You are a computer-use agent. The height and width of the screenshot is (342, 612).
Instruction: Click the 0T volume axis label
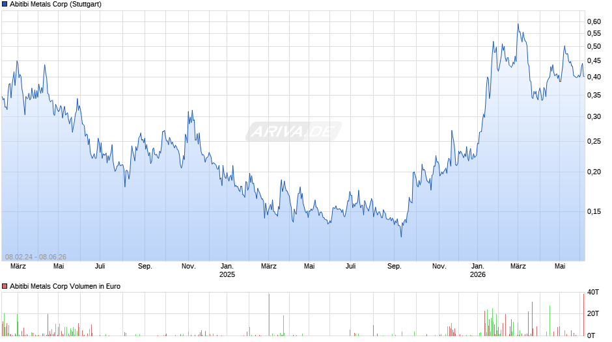click(592, 335)
